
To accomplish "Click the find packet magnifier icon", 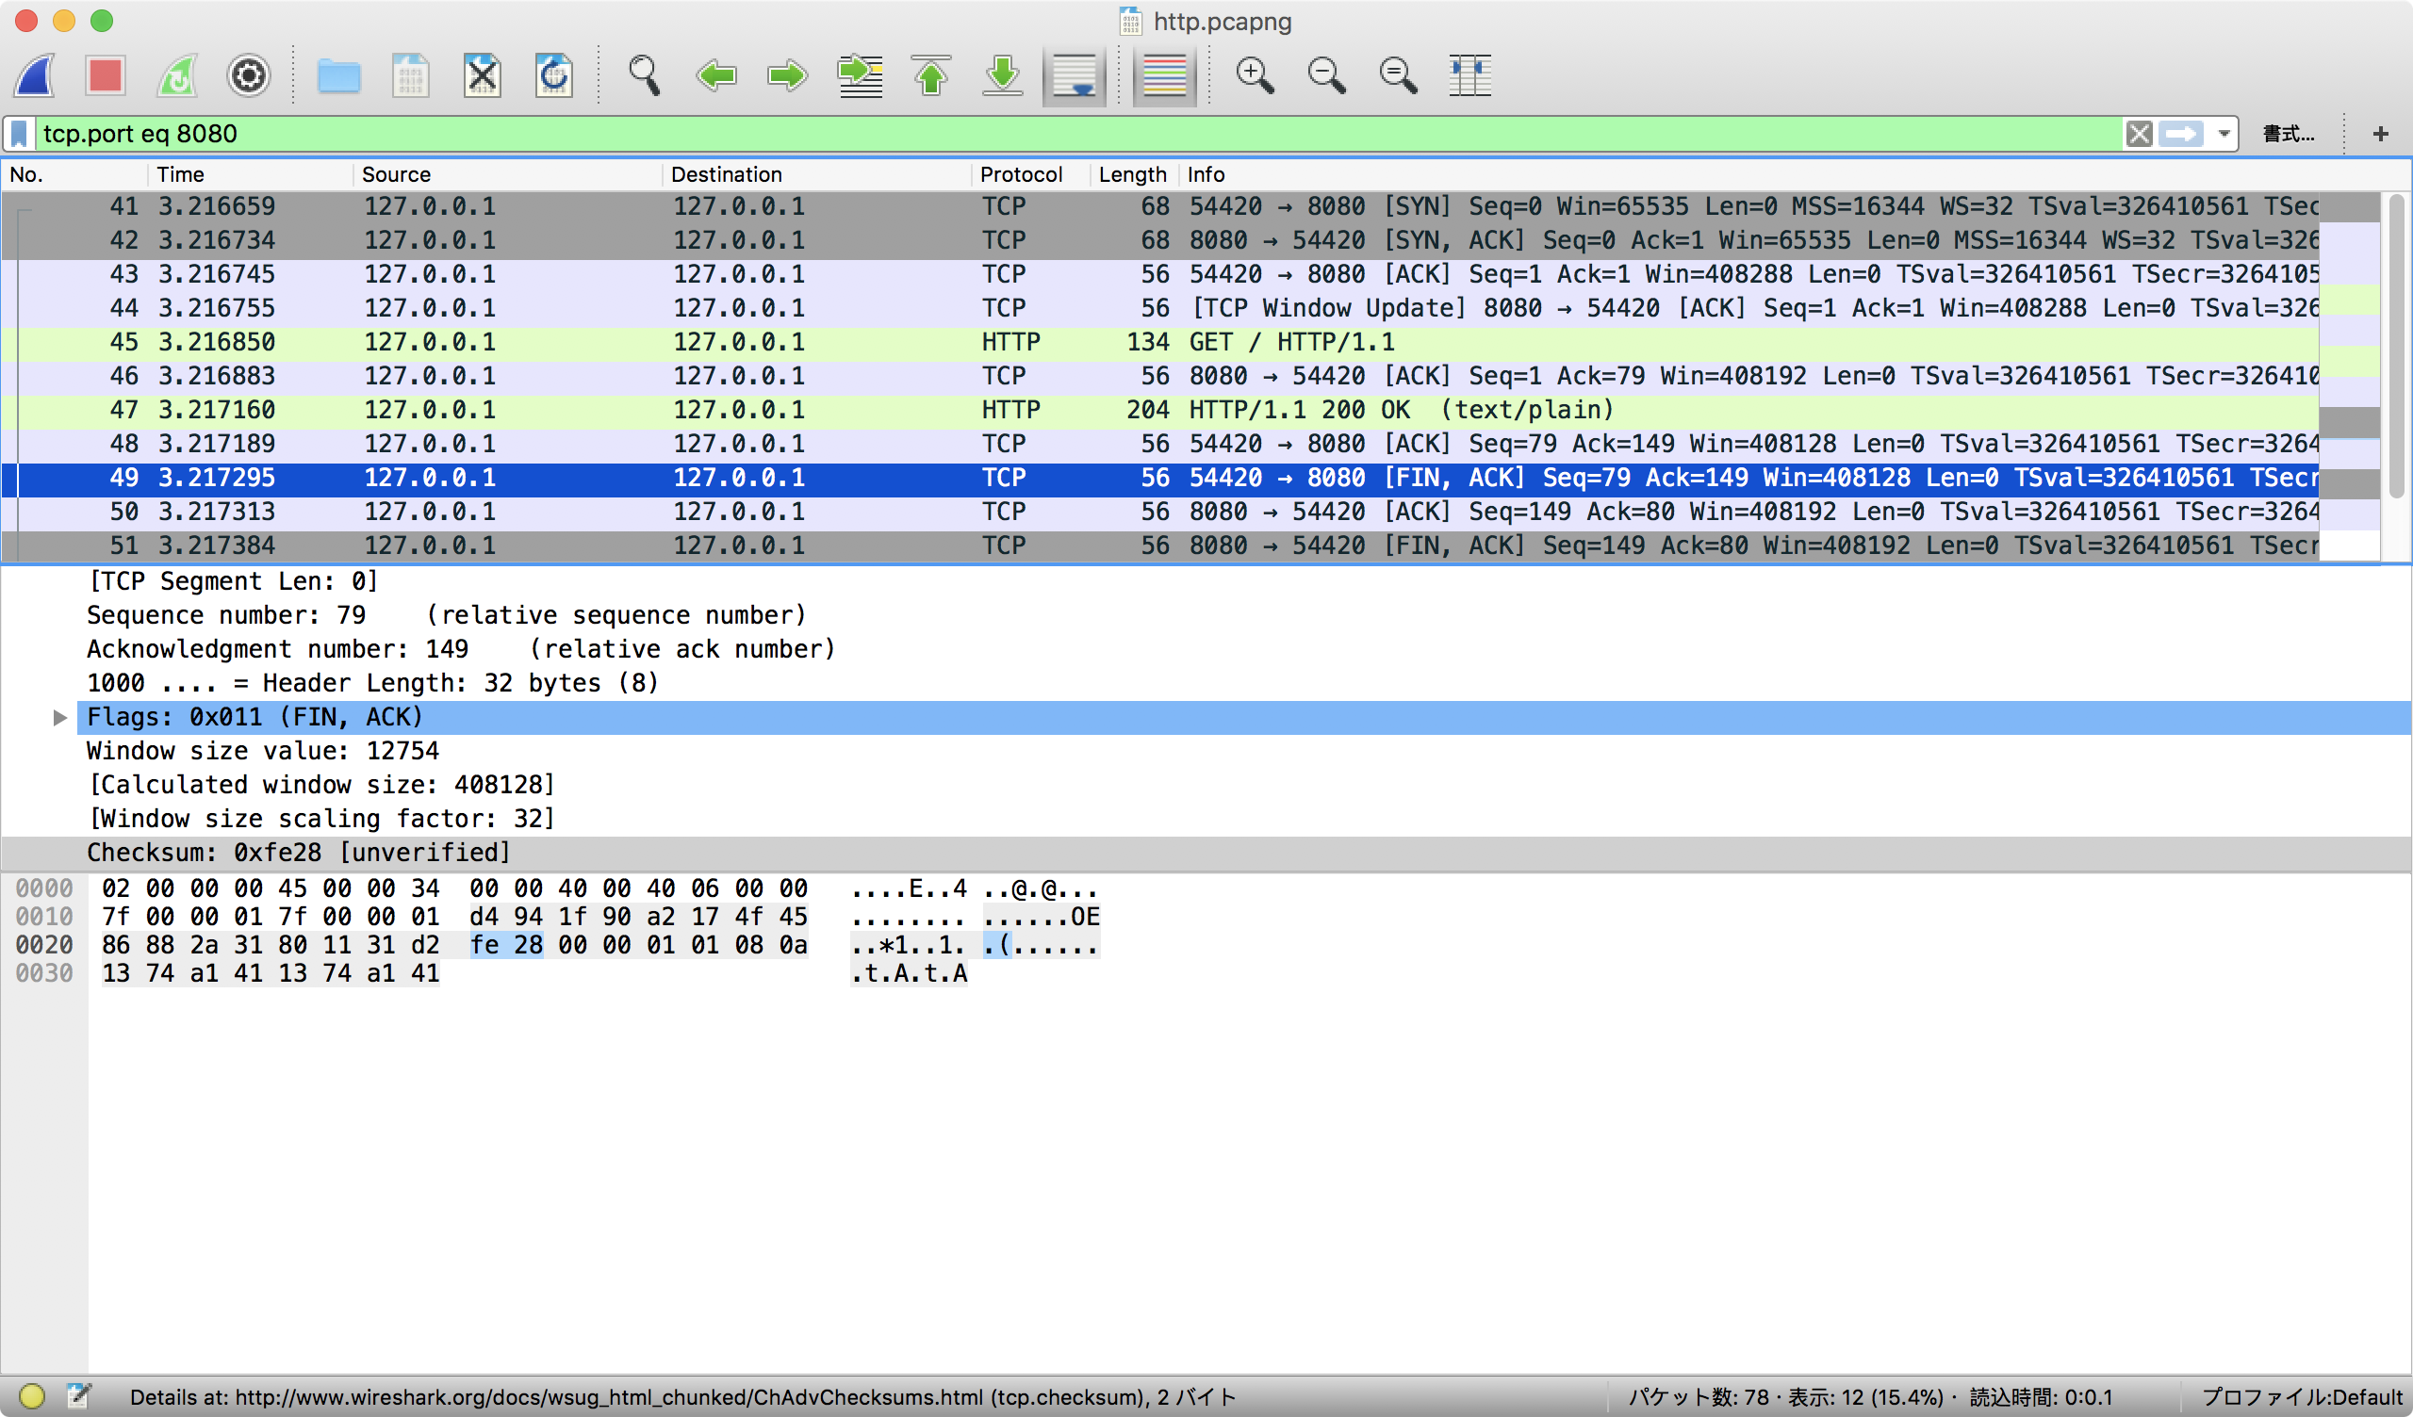I will click(x=644, y=75).
